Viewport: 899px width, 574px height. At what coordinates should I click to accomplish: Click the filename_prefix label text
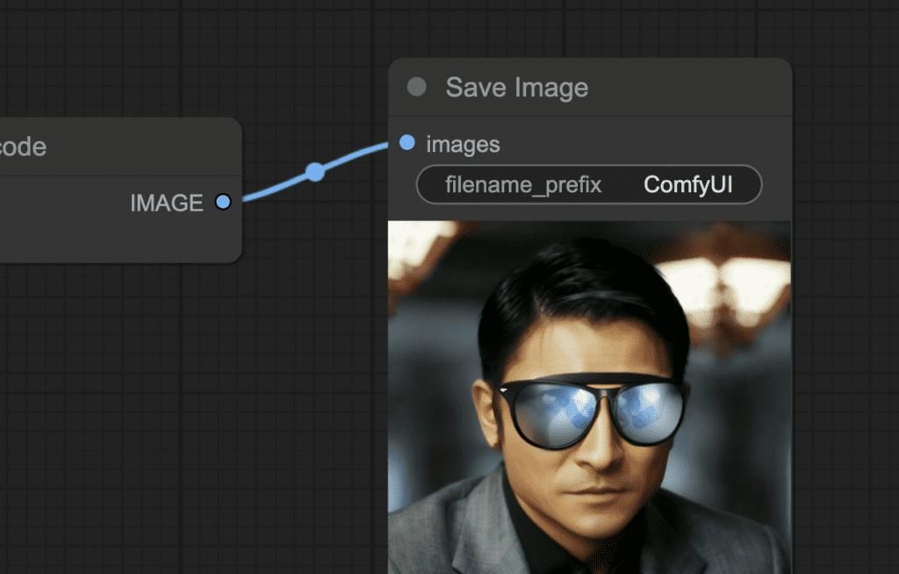point(523,185)
